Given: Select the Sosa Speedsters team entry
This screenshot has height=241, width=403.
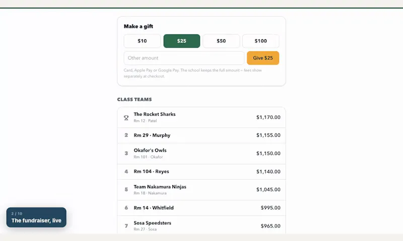Looking at the screenshot, I should [x=201, y=225].
